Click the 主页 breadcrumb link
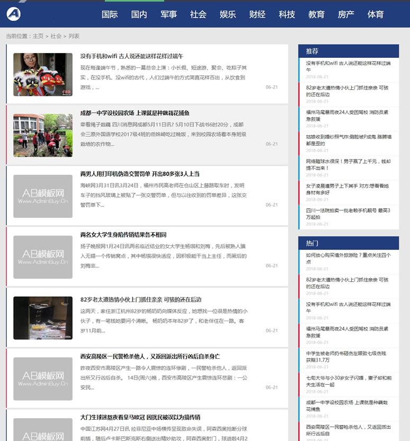Viewport: 410px width, 441px height. [38, 36]
